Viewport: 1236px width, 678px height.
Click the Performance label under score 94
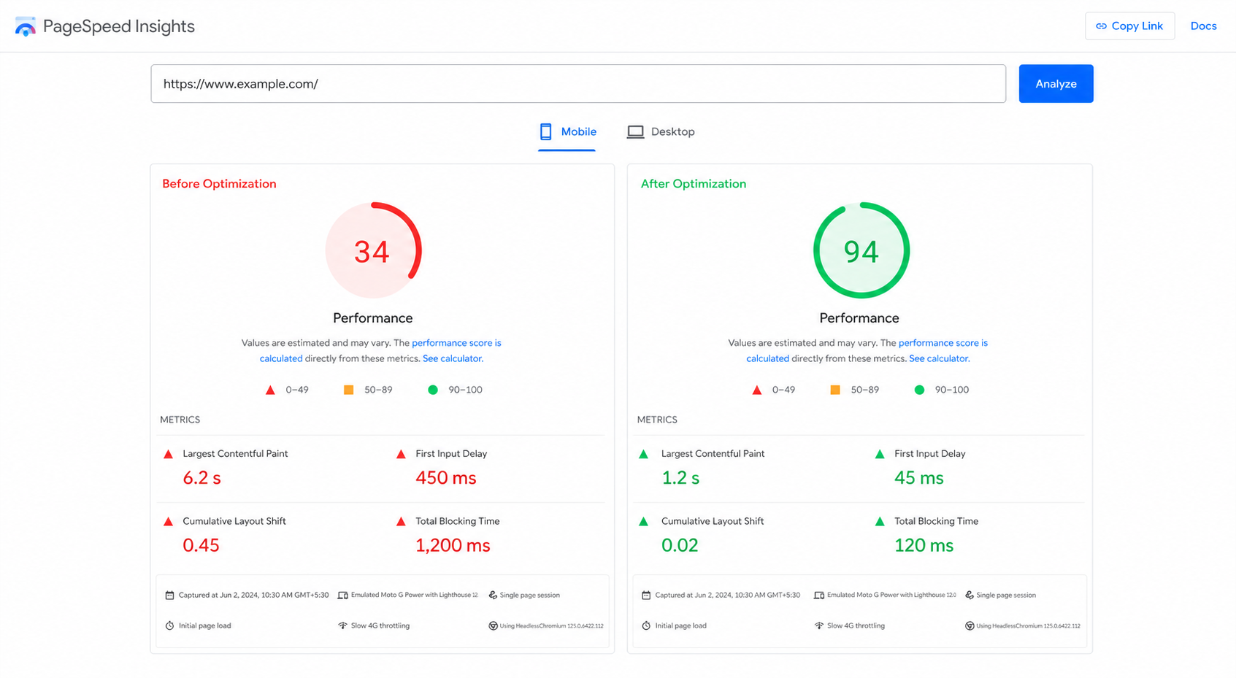[859, 318]
